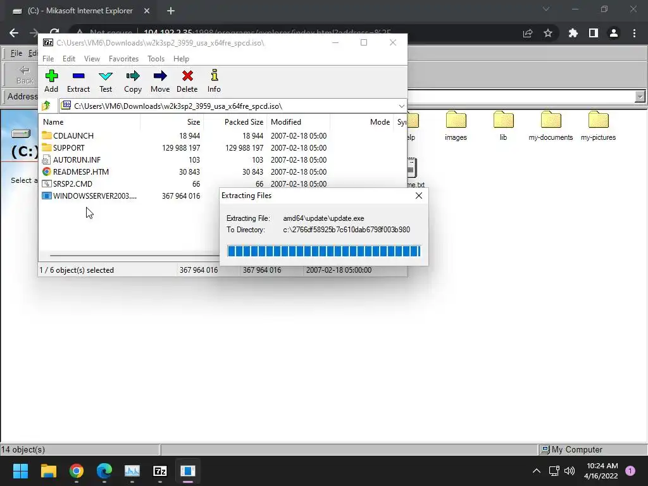
Task: Open the Windows Start menu
Action: (20, 471)
